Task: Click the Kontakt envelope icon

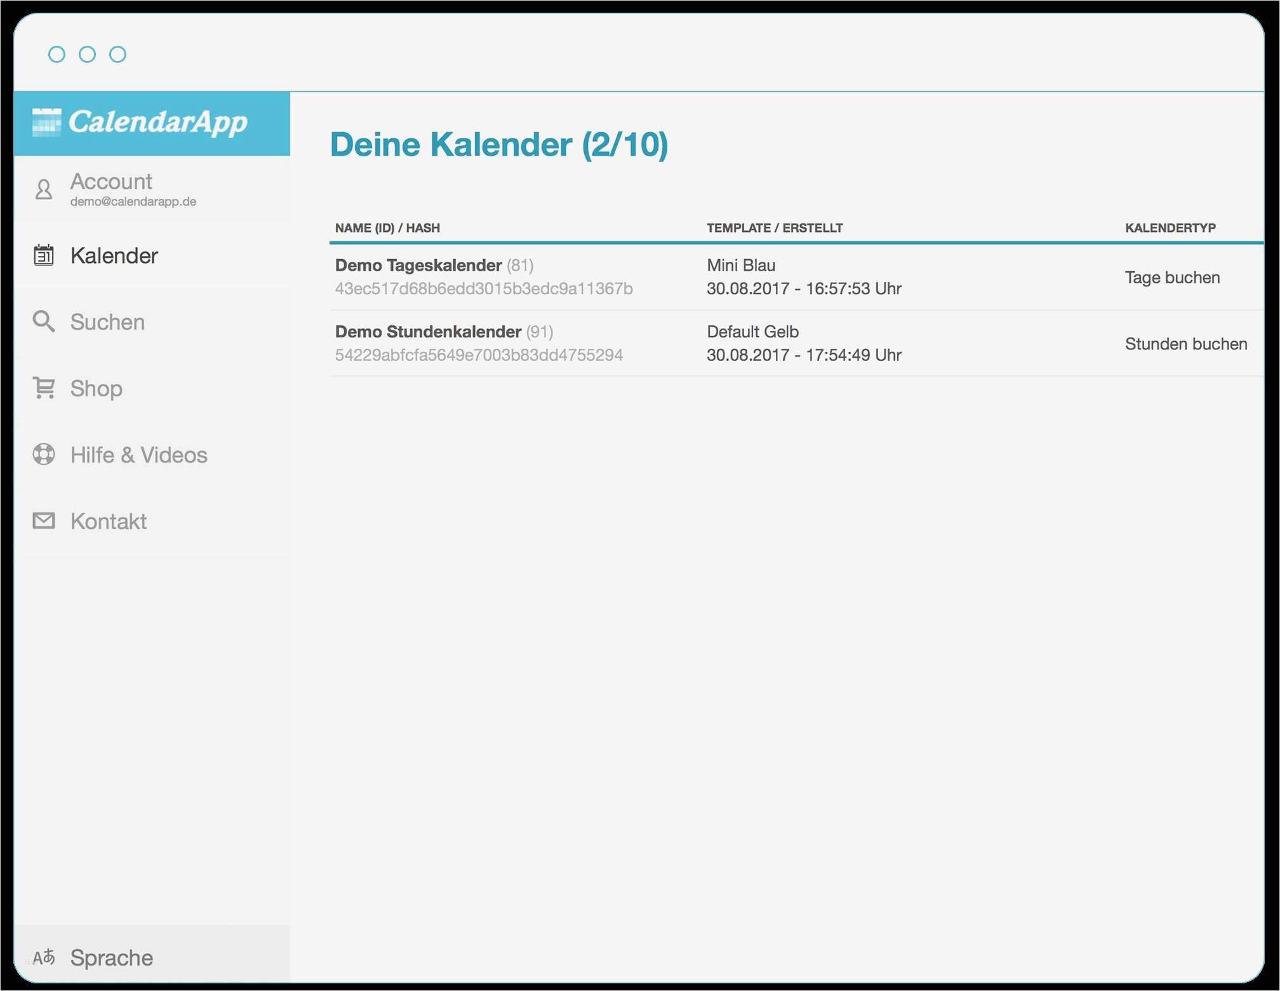Action: point(44,521)
